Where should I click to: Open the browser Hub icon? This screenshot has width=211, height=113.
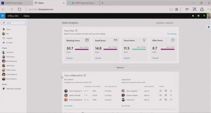(x=187, y=9)
